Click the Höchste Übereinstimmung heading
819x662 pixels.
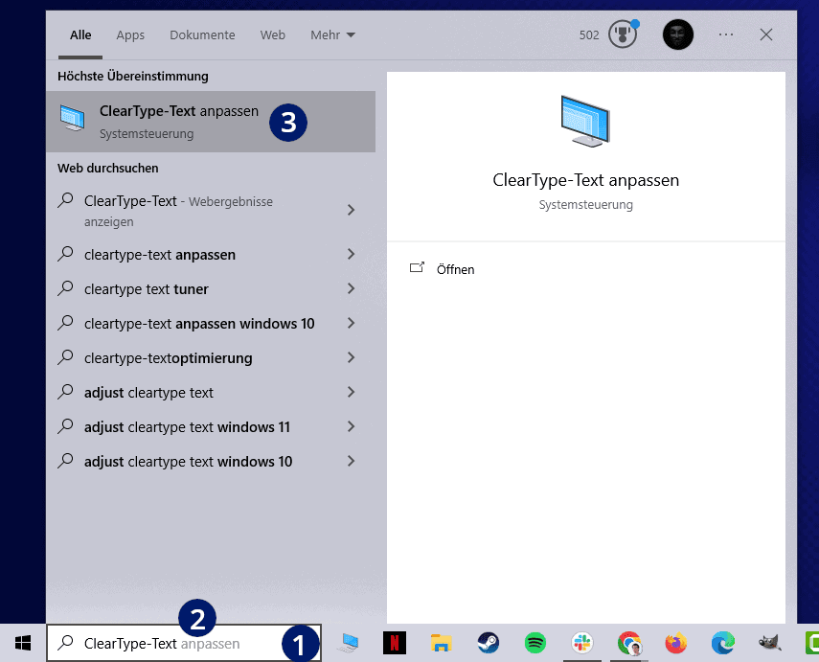click(x=133, y=77)
